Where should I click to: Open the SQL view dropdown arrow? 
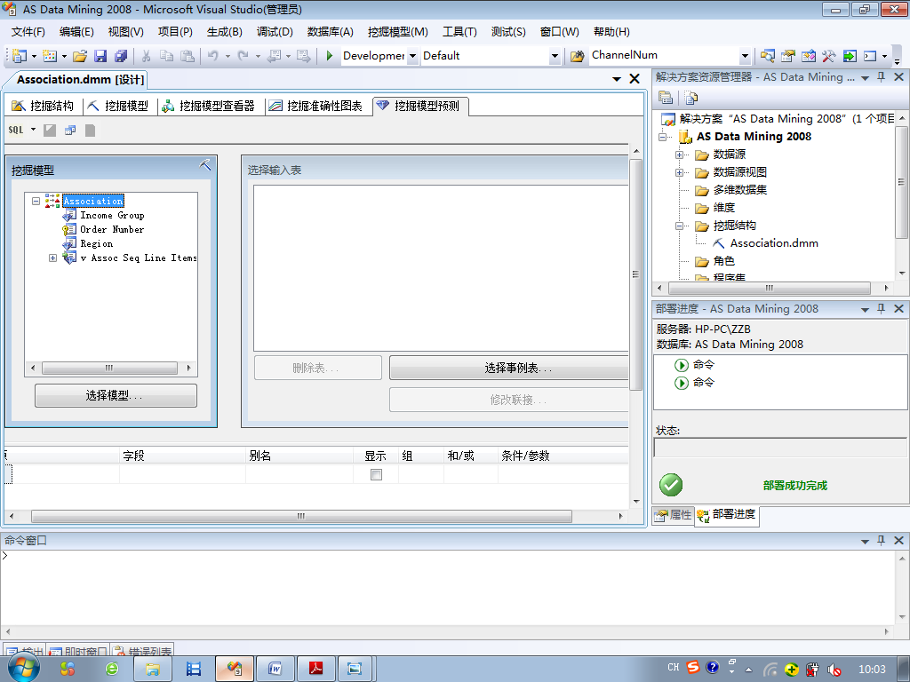point(33,130)
